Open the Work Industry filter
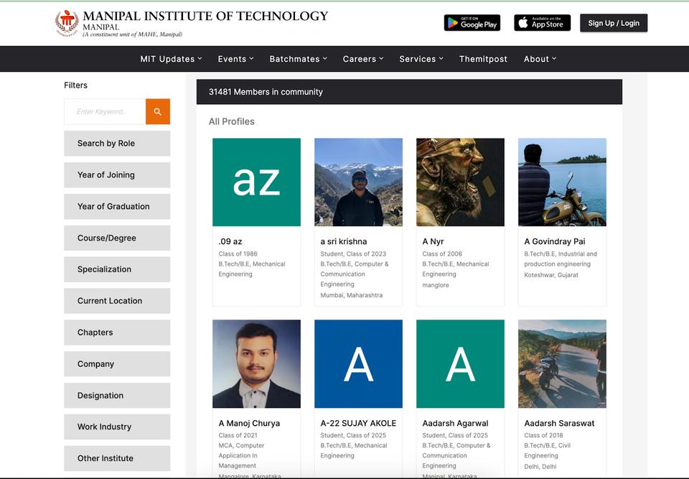This screenshot has height=479, width=689. click(117, 427)
